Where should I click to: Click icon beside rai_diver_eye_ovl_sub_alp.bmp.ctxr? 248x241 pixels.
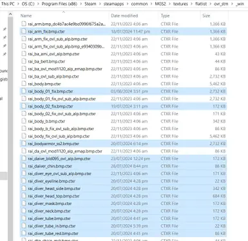24,173
